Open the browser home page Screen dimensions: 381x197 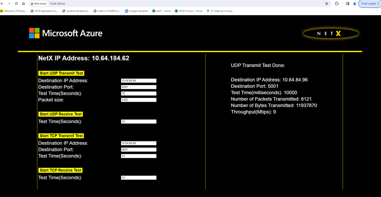(23, 4)
